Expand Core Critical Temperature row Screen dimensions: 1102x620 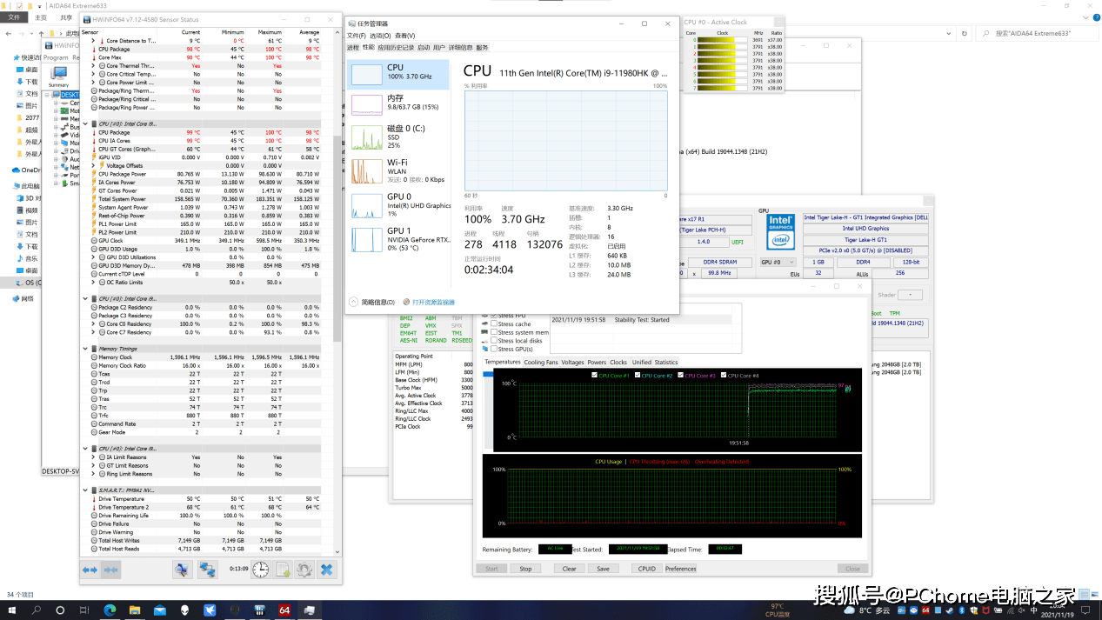tap(95, 74)
